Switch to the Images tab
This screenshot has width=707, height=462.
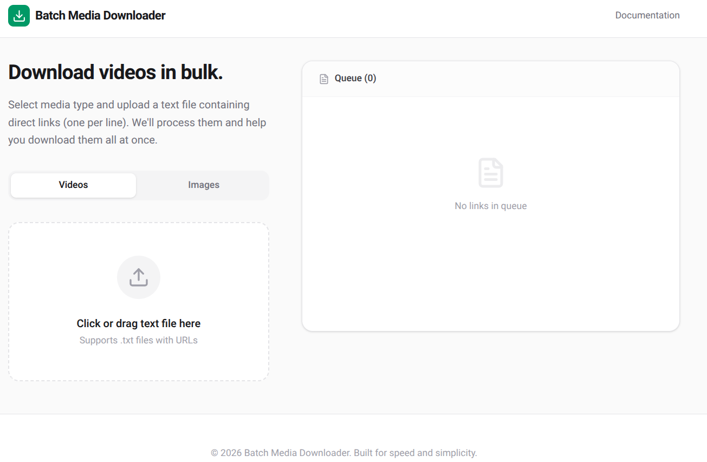point(204,185)
